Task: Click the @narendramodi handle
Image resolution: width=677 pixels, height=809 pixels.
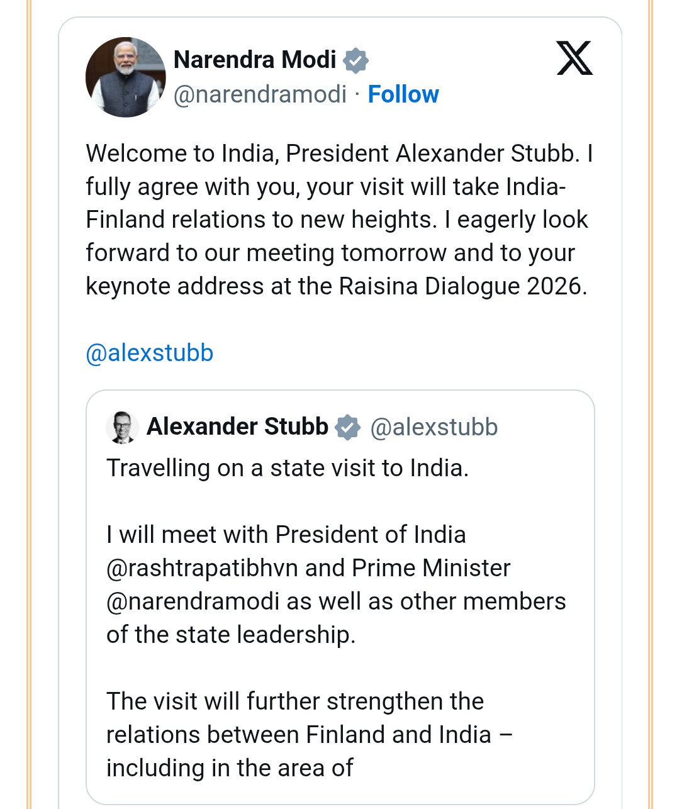Action: (x=260, y=94)
